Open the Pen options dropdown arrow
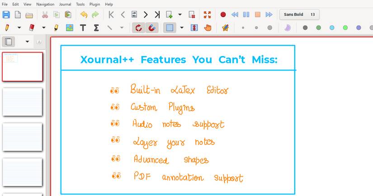Image resolution: width=373 pixels, height=196 pixels. click(x=19, y=28)
